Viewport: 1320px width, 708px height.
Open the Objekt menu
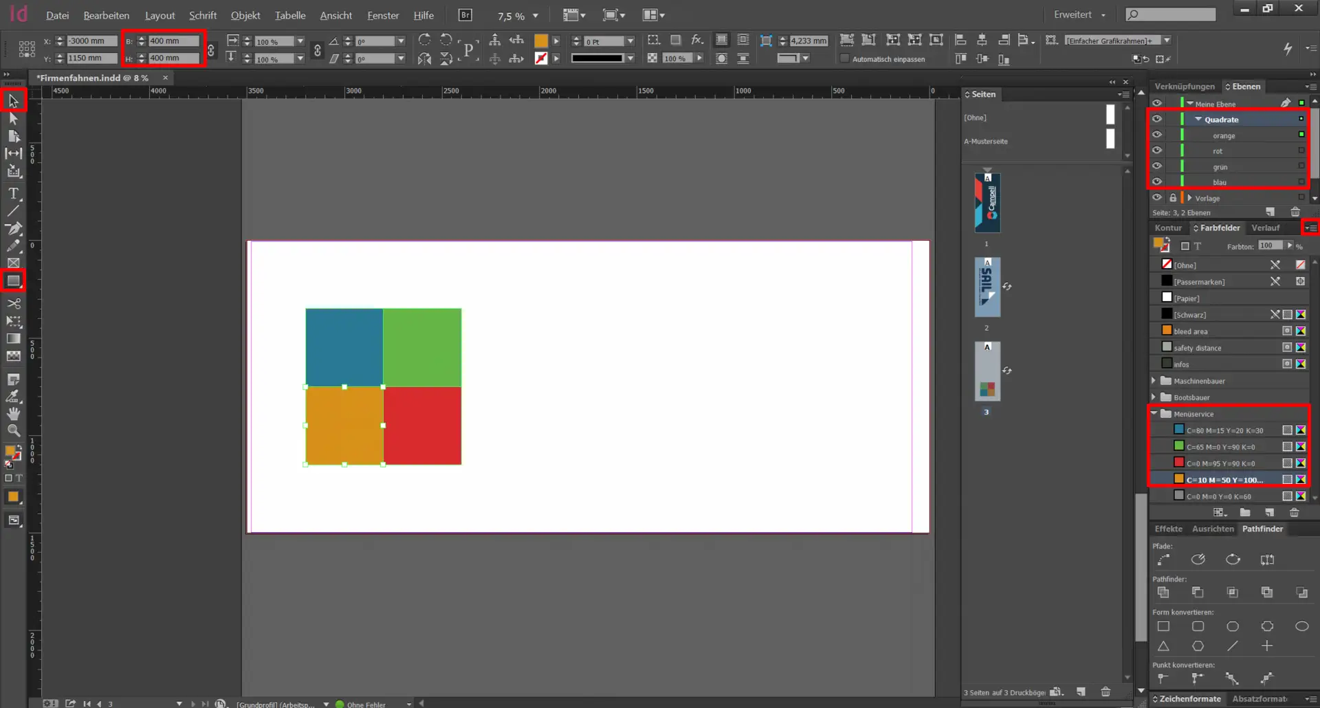[245, 15]
